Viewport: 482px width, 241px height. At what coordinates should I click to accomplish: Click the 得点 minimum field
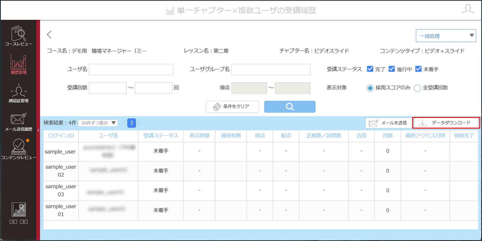pyautogui.click(x=249, y=88)
